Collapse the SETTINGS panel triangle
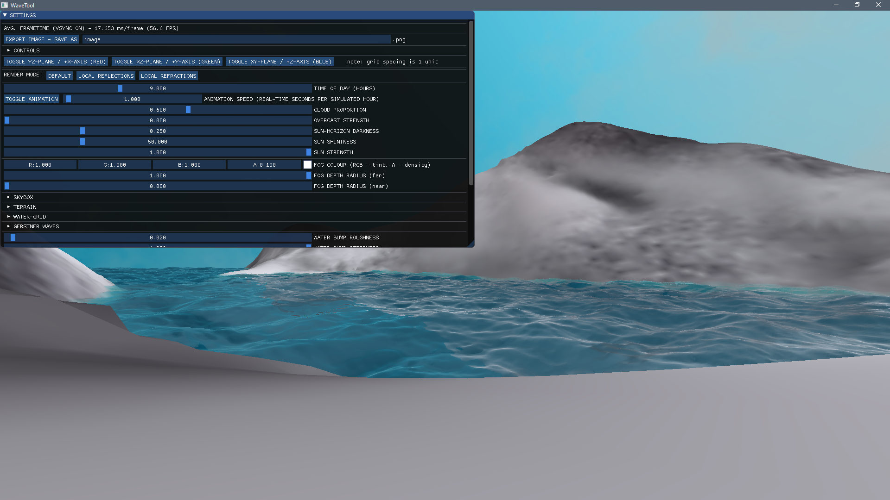 coord(5,15)
